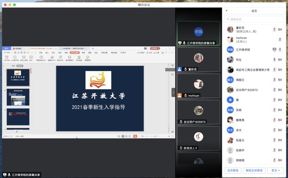Click the WPS zoom-out minus icon

coord(148,136)
